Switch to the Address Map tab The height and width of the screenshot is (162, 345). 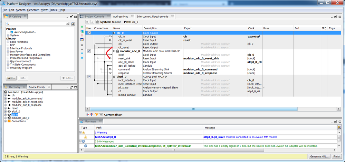[121, 17]
